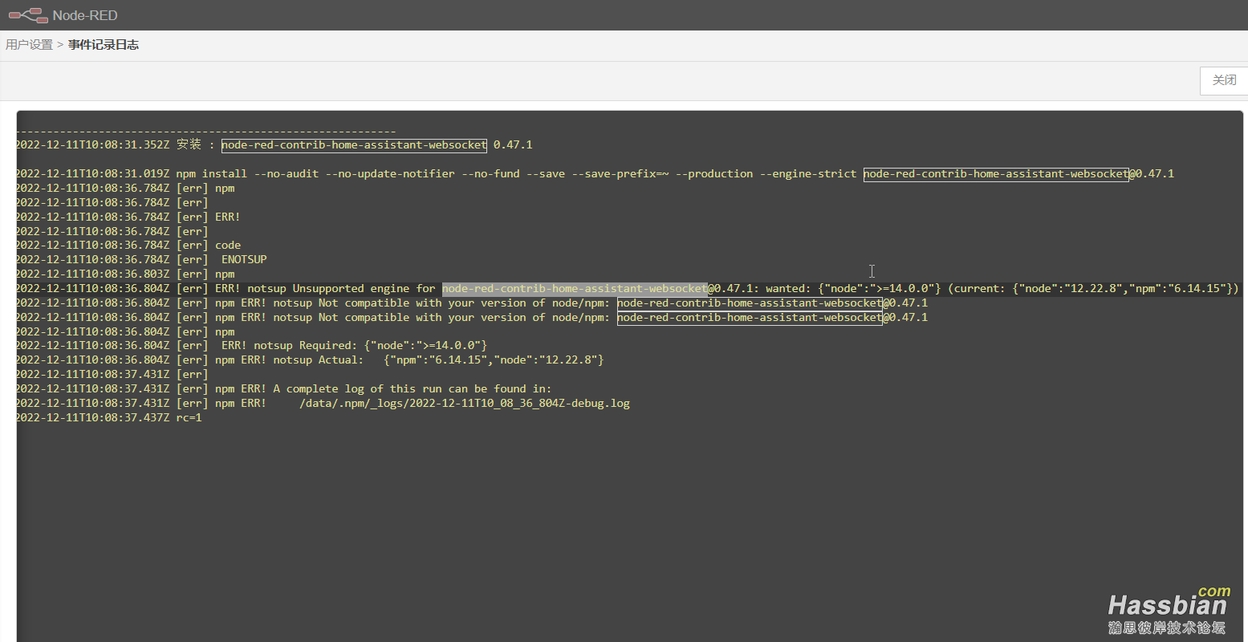Screen dimensions: 1248x642
Task: Click 'A complete log of this run' line
Action: 284,389
